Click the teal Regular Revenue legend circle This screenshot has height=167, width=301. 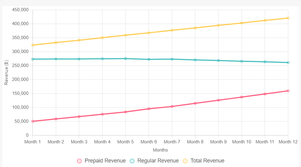pos(132,161)
